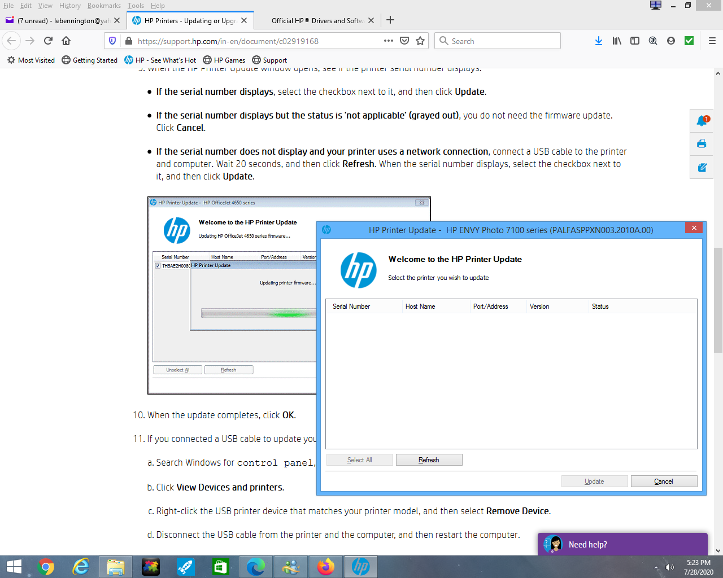Open the Bookmarks menu

click(104, 6)
